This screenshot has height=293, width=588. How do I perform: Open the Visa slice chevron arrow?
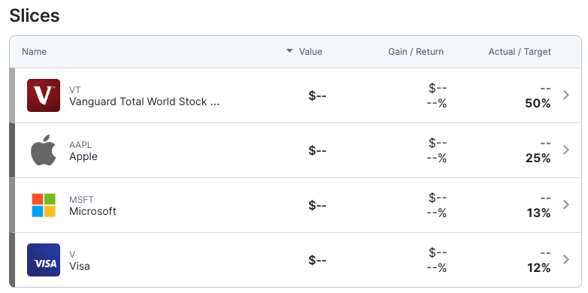pos(566,259)
